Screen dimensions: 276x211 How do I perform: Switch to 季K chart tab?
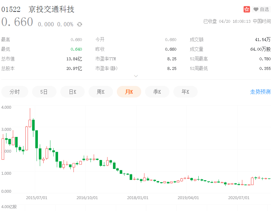[157, 92]
